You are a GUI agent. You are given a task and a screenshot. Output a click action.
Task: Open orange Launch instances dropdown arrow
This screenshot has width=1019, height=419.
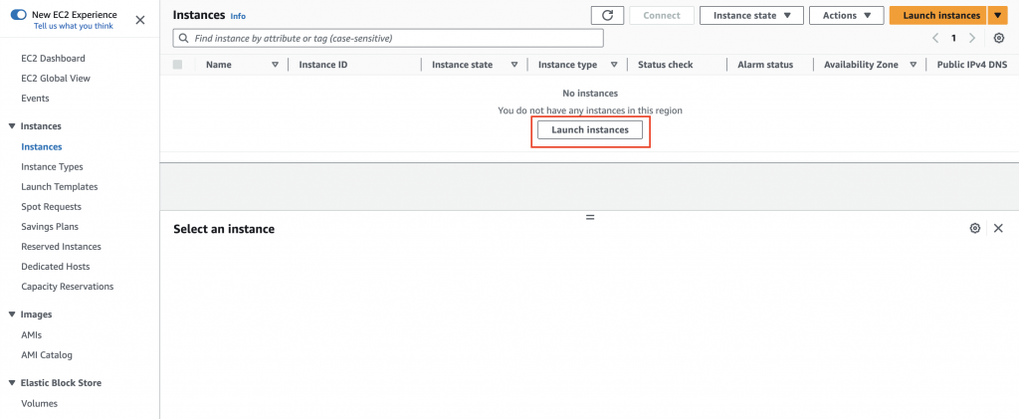pos(997,16)
